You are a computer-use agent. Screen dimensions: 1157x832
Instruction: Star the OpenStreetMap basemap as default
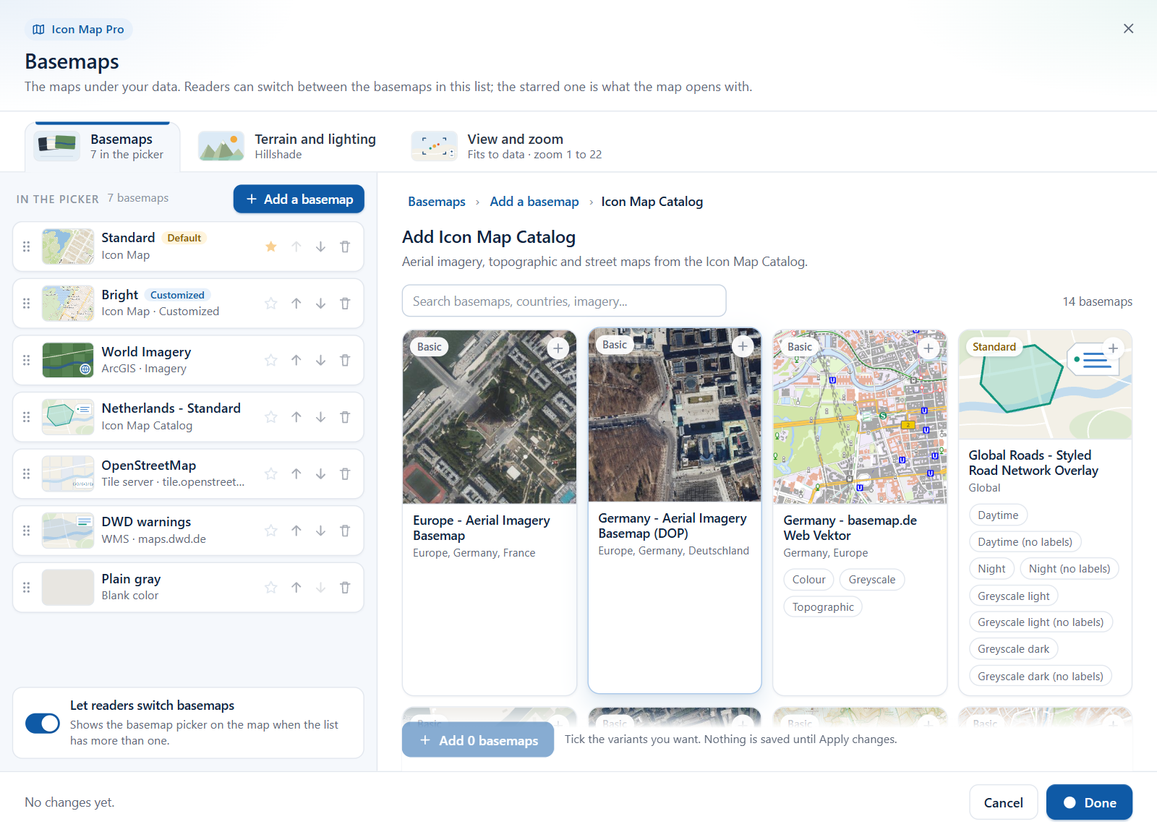click(x=271, y=473)
